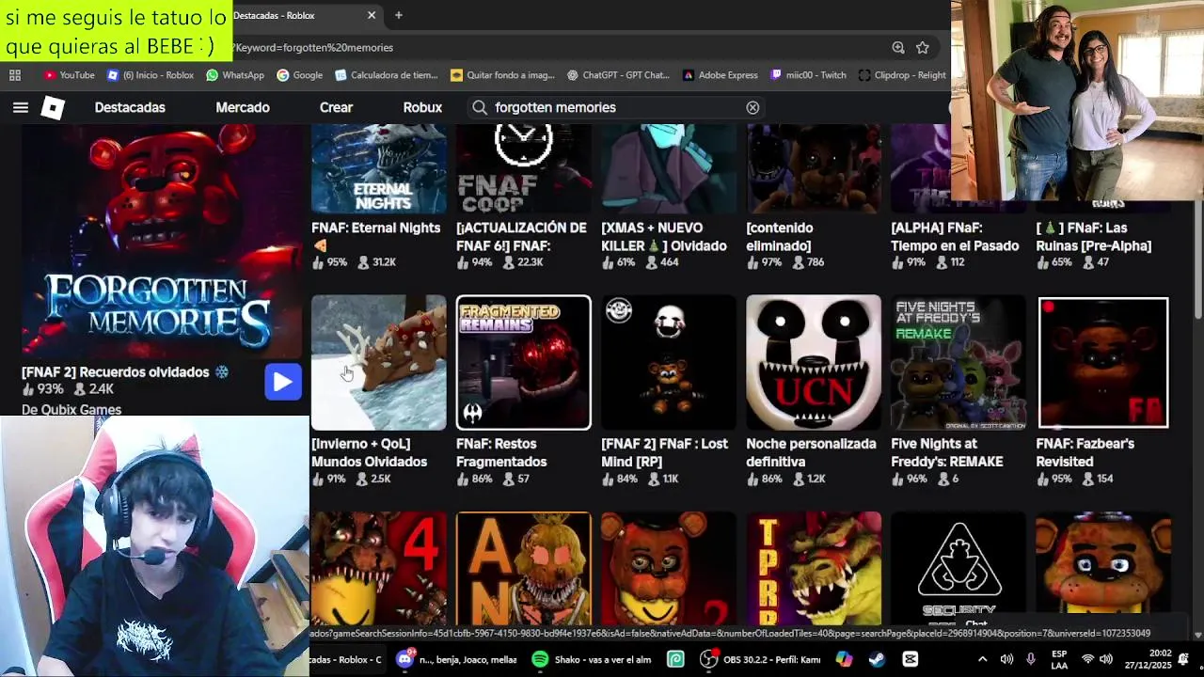Open the Copilot taskbar icon
Screen dimensions: 1204x677
[x=843, y=659]
